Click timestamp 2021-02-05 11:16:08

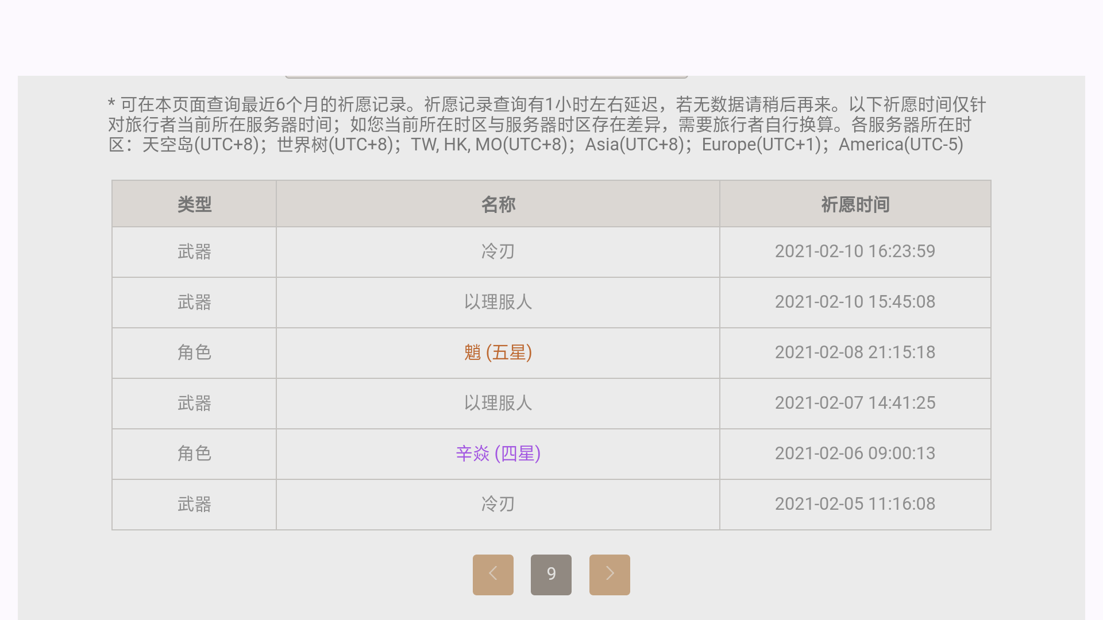point(855,504)
